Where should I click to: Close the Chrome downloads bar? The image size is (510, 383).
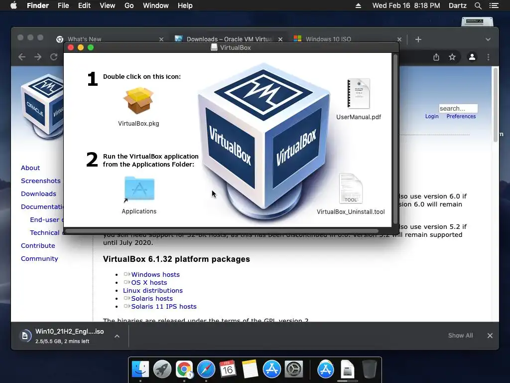[490, 336]
